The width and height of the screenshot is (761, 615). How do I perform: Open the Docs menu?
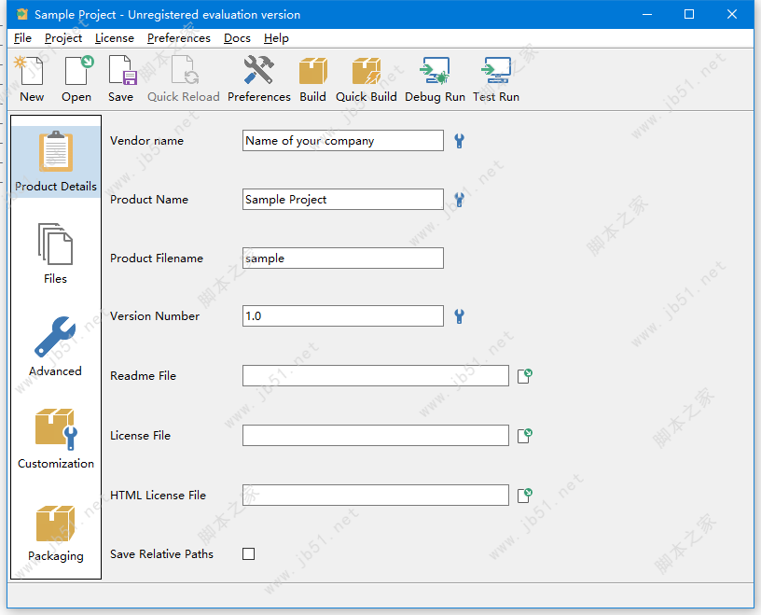(237, 38)
